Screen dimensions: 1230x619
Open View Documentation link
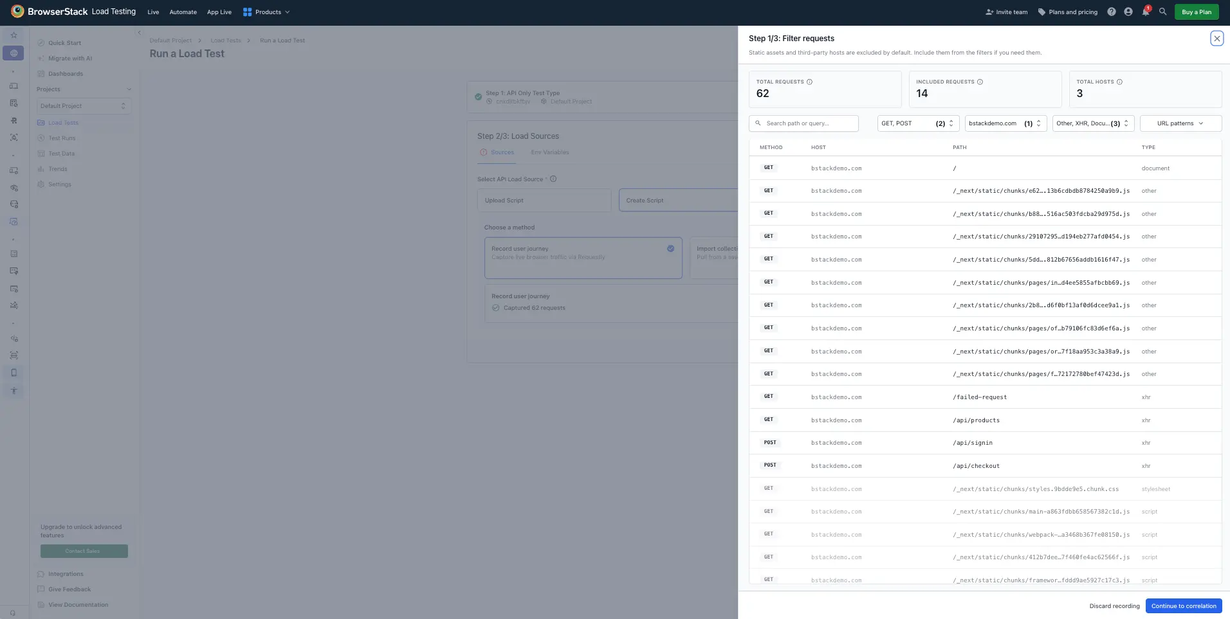coord(78,605)
